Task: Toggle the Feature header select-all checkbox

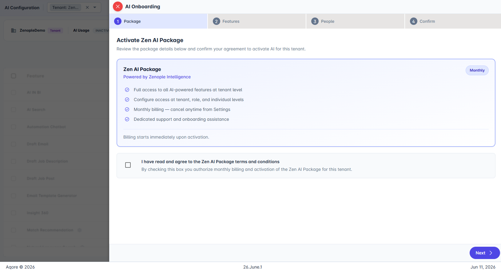Action: pyautogui.click(x=14, y=76)
